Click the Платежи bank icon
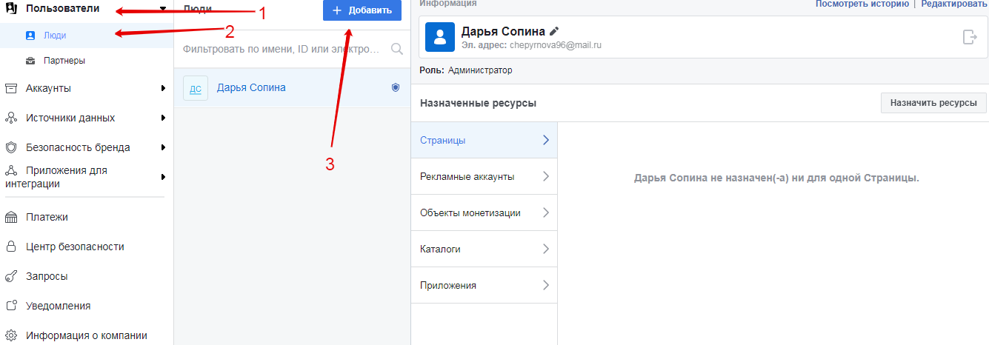989x345 pixels. [x=11, y=217]
